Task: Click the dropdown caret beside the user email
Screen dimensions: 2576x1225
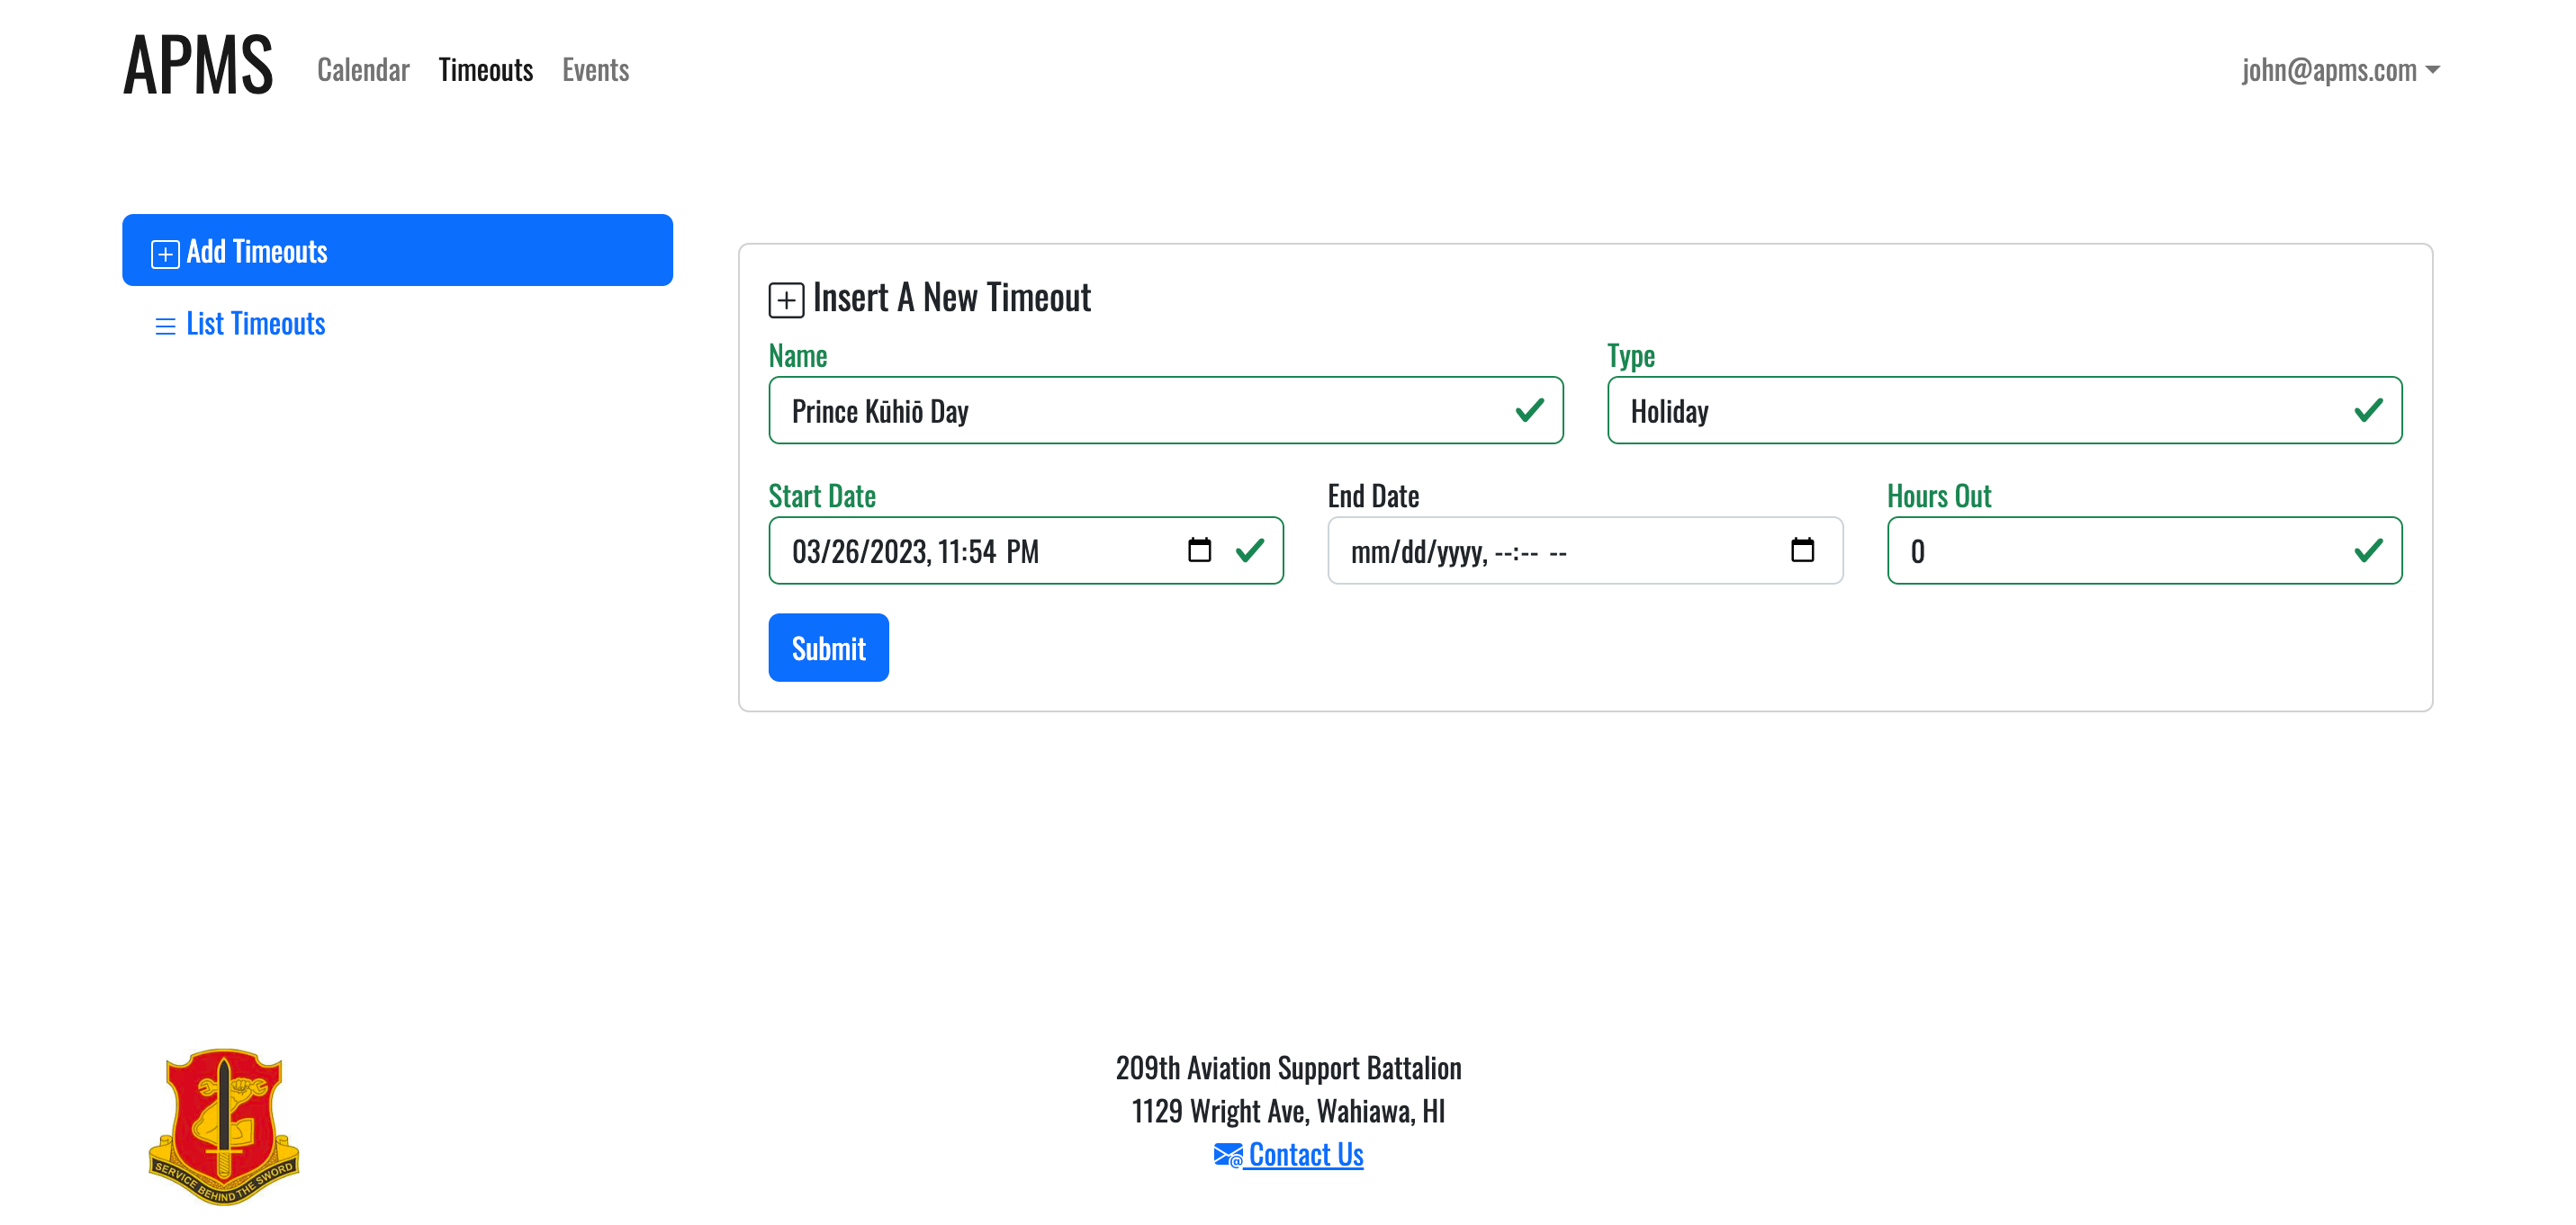Action: coord(2433,70)
